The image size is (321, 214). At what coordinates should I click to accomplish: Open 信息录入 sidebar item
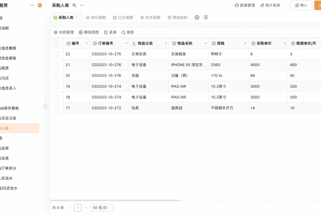click(8, 88)
